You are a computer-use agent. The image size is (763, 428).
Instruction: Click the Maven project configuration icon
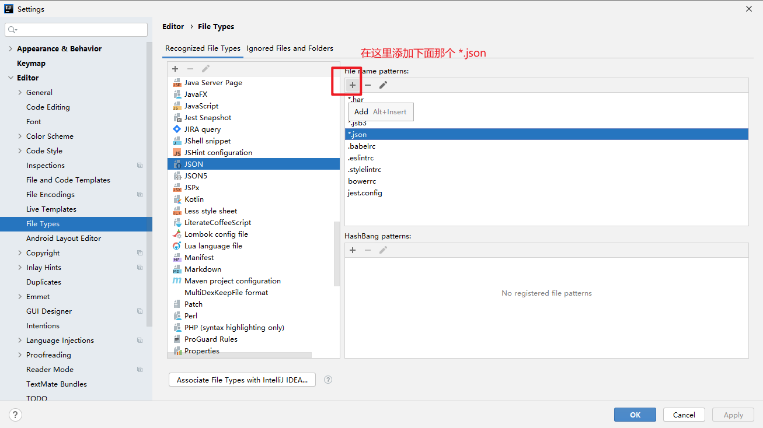click(x=177, y=281)
